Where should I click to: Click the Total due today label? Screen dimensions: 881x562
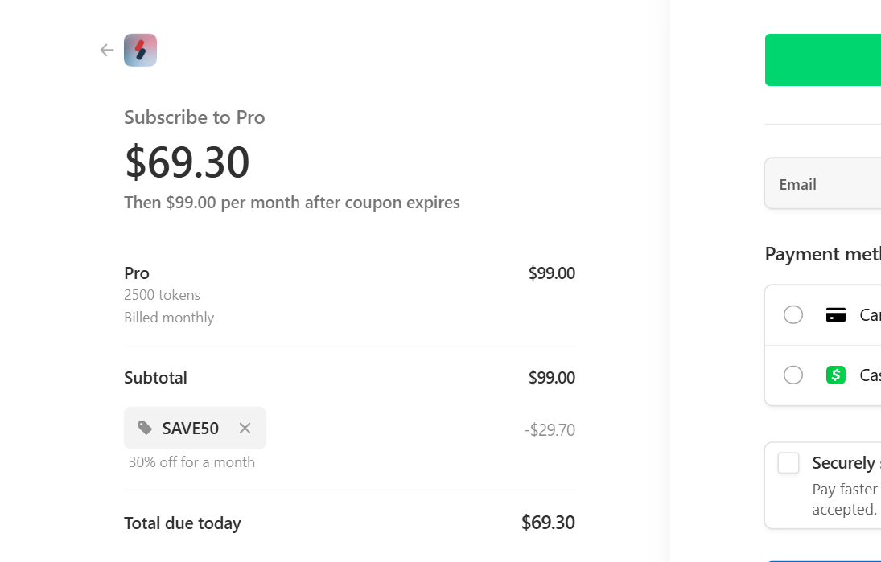point(183,523)
